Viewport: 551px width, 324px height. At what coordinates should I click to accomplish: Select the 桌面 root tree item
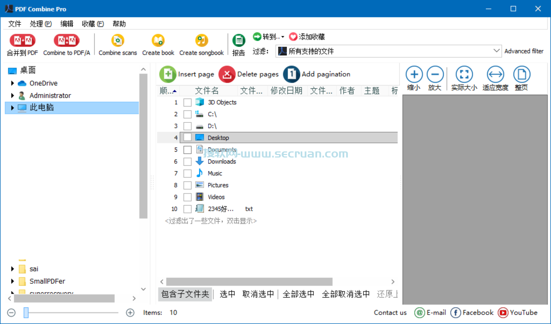pyautogui.click(x=28, y=70)
